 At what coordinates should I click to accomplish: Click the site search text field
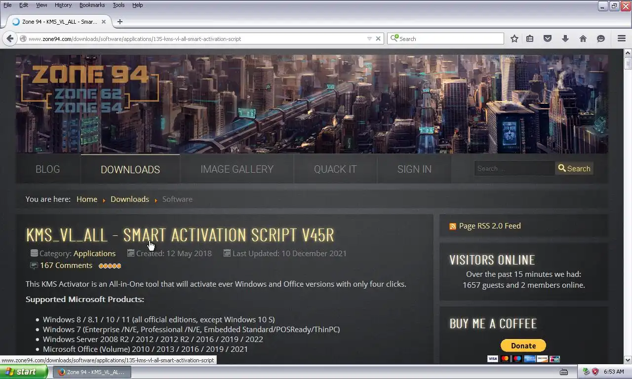coord(514,168)
